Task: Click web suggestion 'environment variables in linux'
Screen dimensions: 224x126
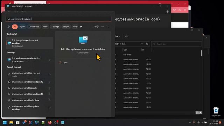Action: (26, 100)
